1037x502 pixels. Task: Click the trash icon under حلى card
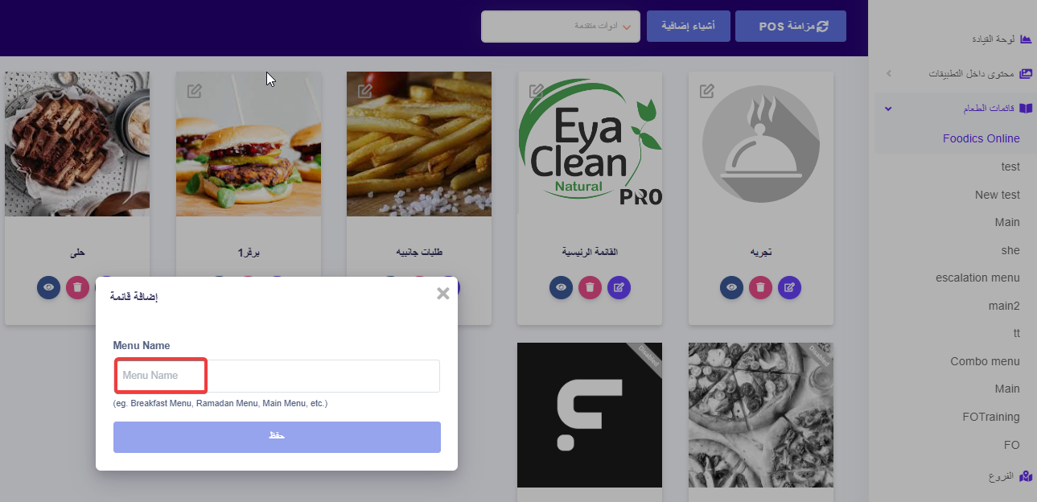pyautogui.click(x=78, y=287)
